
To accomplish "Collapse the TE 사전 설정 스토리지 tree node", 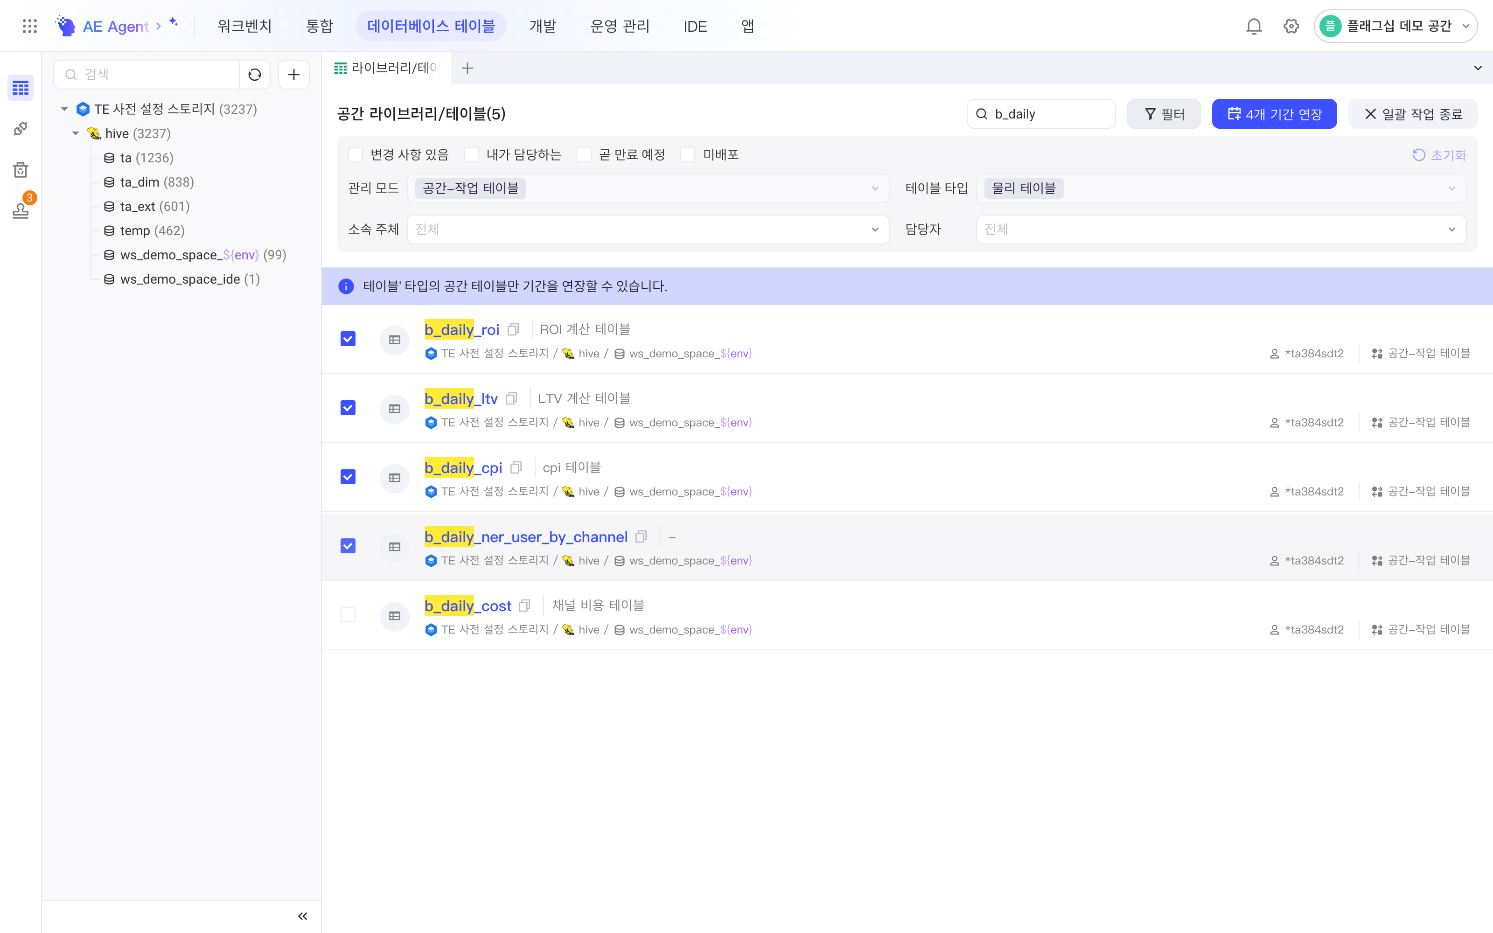I will pyautogui.click(x=64, y=109).
